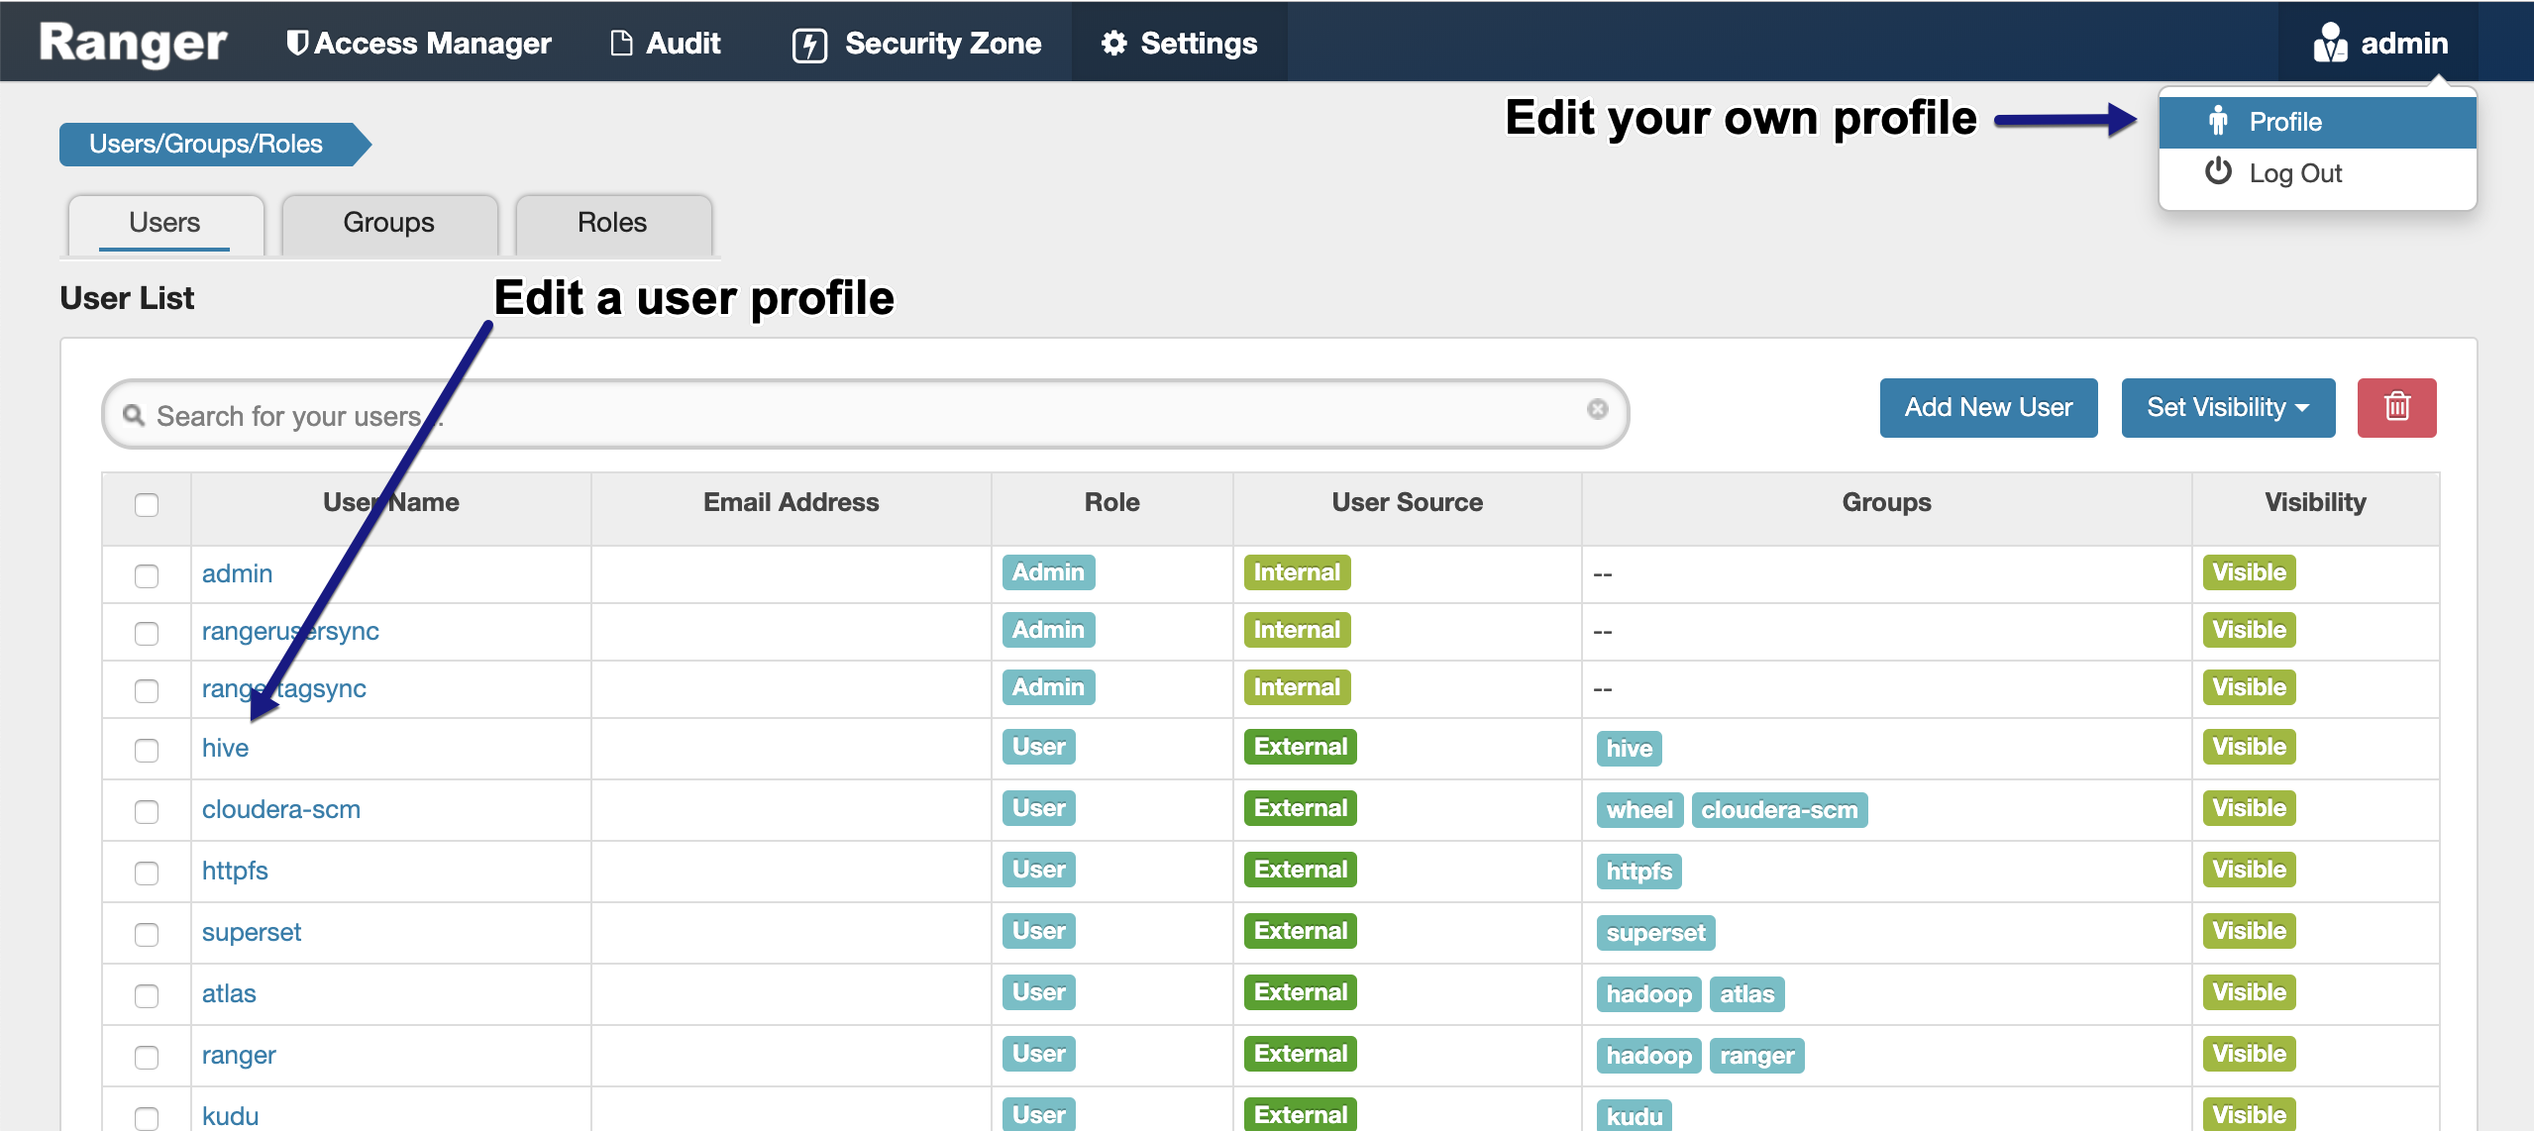Choose Profile from the admin dropdown

coord(2284,122)
